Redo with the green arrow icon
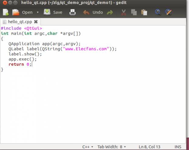Image resolution: width=189 pixels, height=150 pixels. point(110,12)
